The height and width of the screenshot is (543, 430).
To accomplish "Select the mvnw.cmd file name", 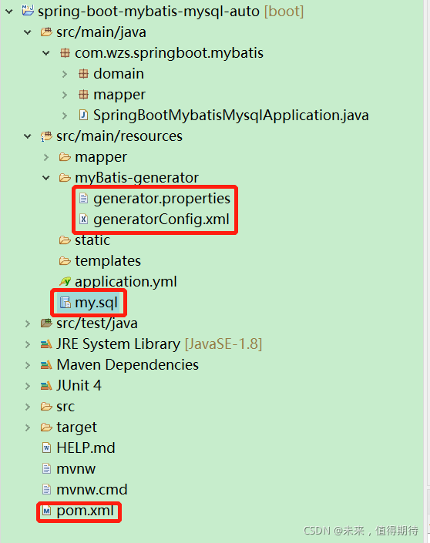I will (x=92, y=490).
